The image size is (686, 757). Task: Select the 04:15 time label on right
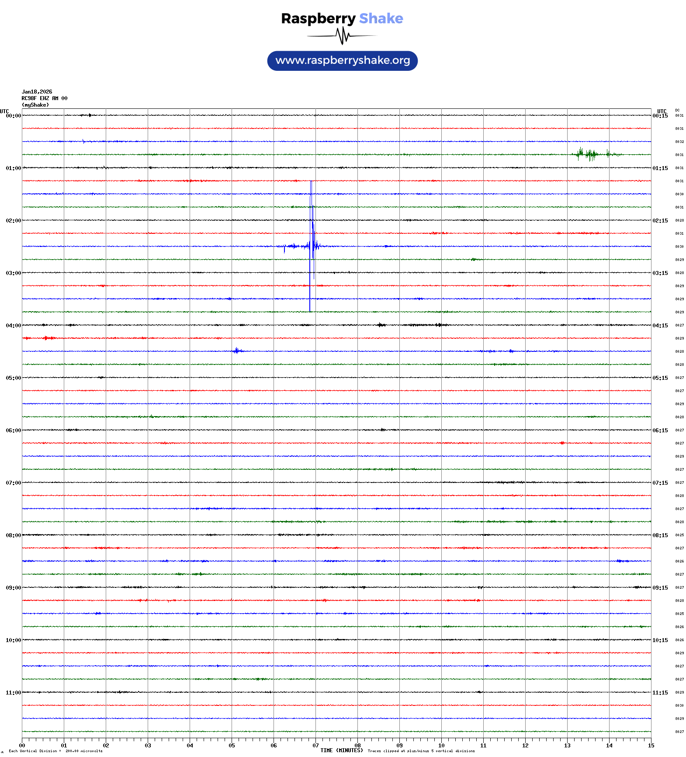click(x=660, y=326)
